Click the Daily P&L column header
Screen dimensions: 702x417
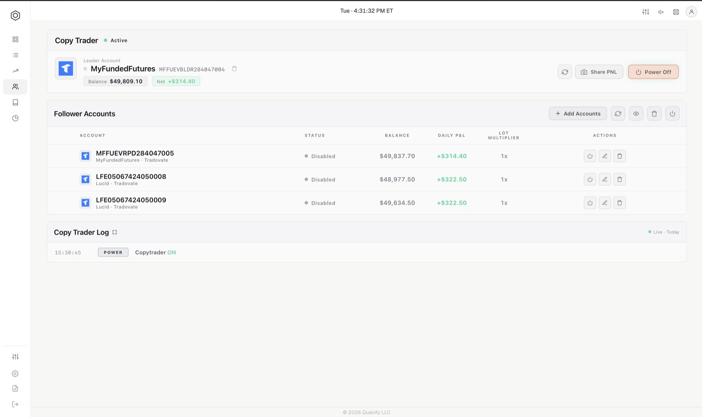(x=451, y=136)
